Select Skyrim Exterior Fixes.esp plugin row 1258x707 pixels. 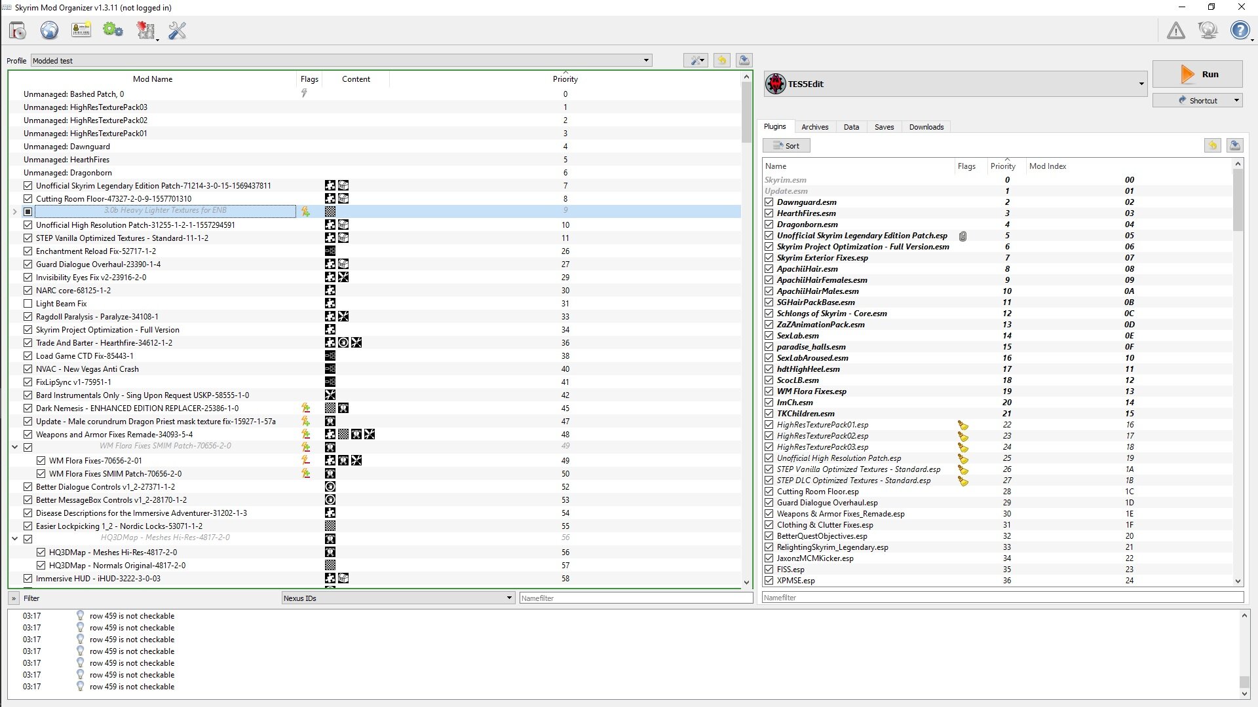(x=997, y=258)
